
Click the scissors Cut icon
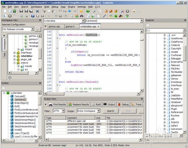point(44,11)
